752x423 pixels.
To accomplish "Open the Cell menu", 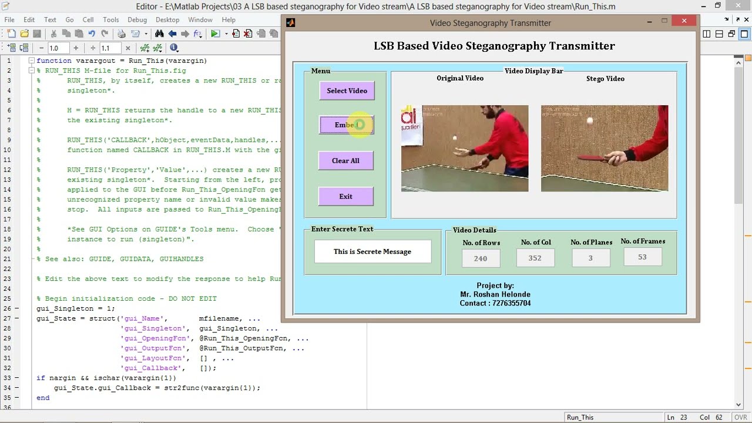I will [88, 19].
